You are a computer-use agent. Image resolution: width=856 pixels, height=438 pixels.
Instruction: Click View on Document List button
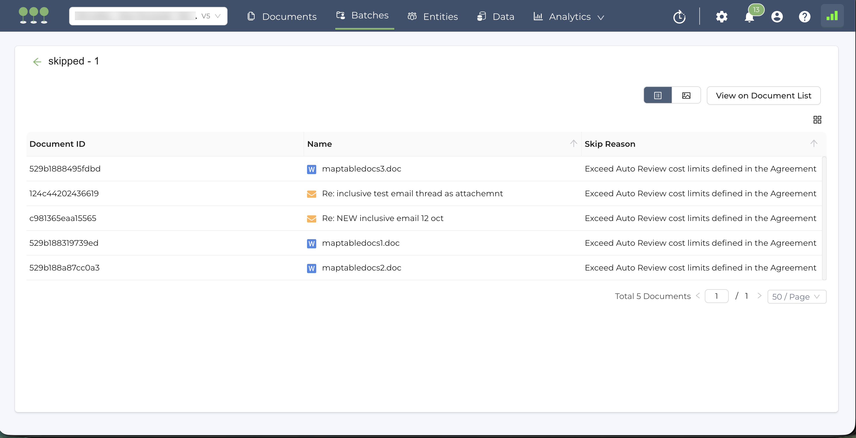763,96
